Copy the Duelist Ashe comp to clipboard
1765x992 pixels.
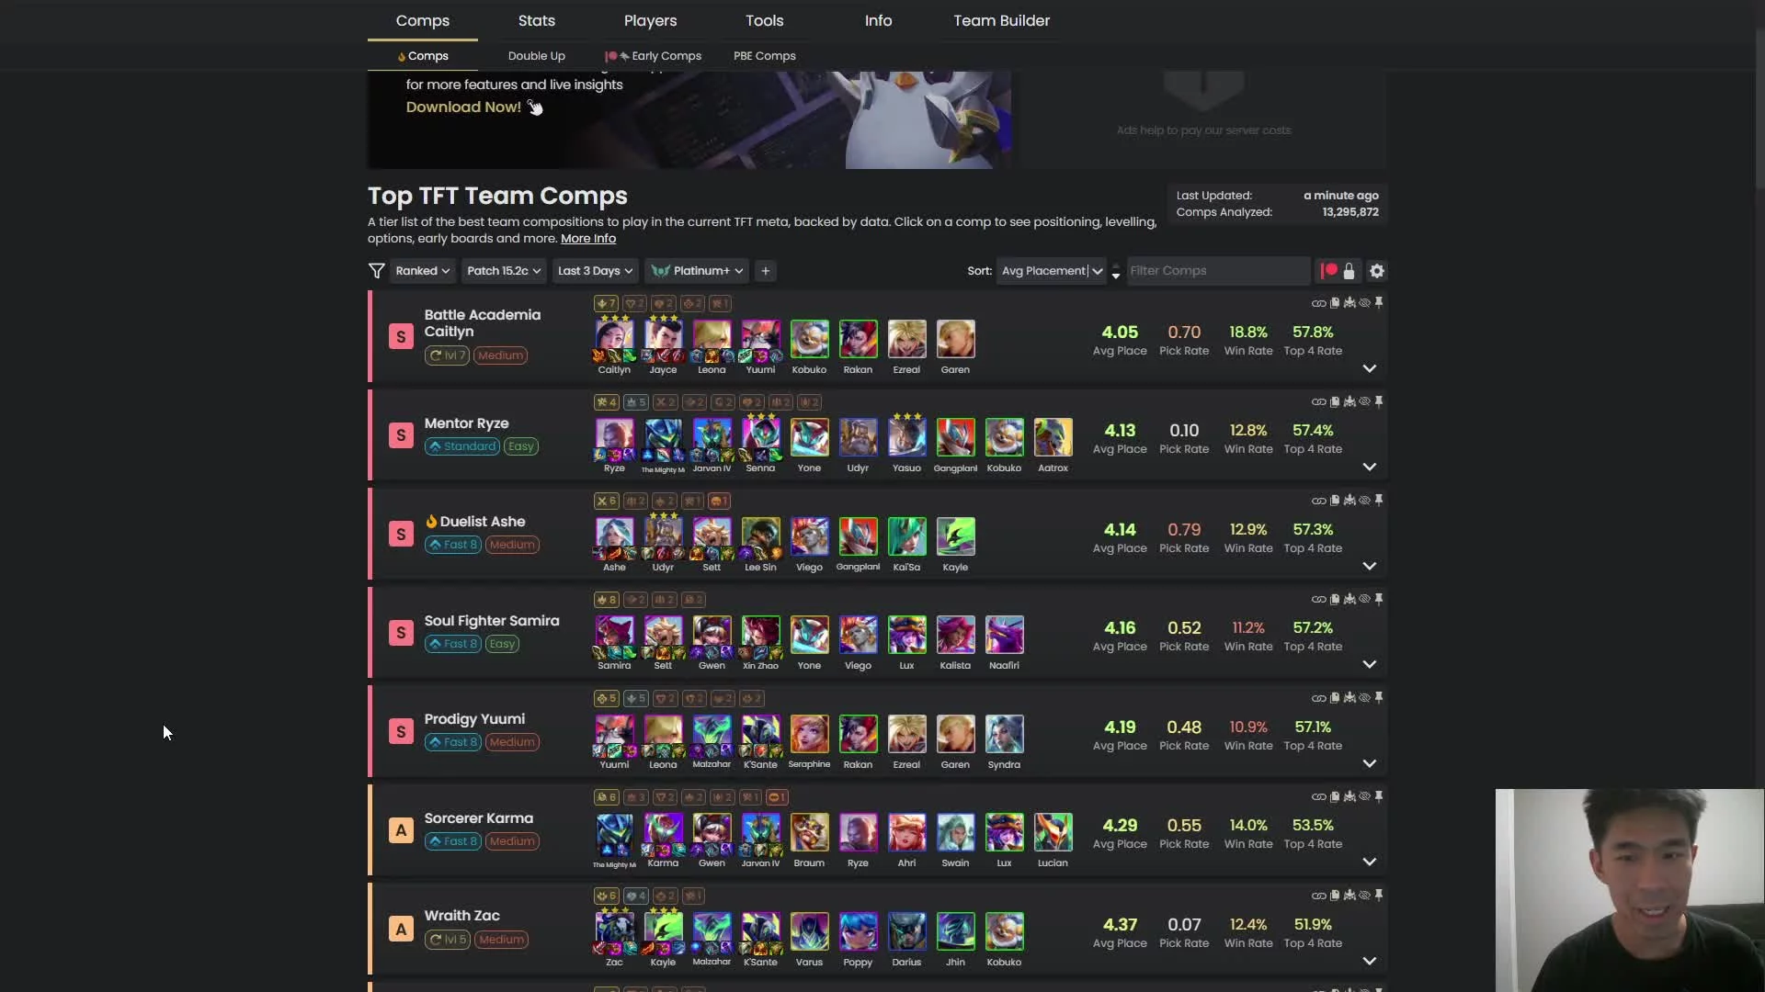coord(1335,501)
